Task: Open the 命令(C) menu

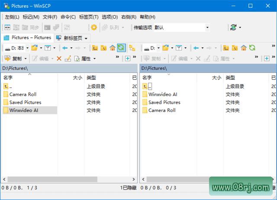Action: (x=68, y=17)
